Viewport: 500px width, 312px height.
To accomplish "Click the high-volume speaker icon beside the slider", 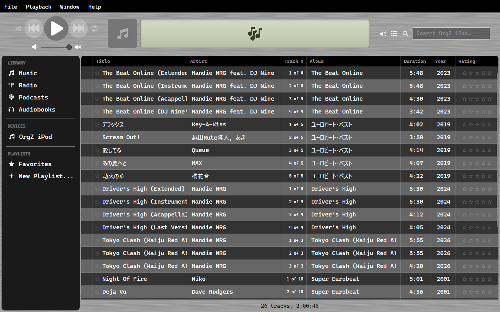I will point(78,47).
